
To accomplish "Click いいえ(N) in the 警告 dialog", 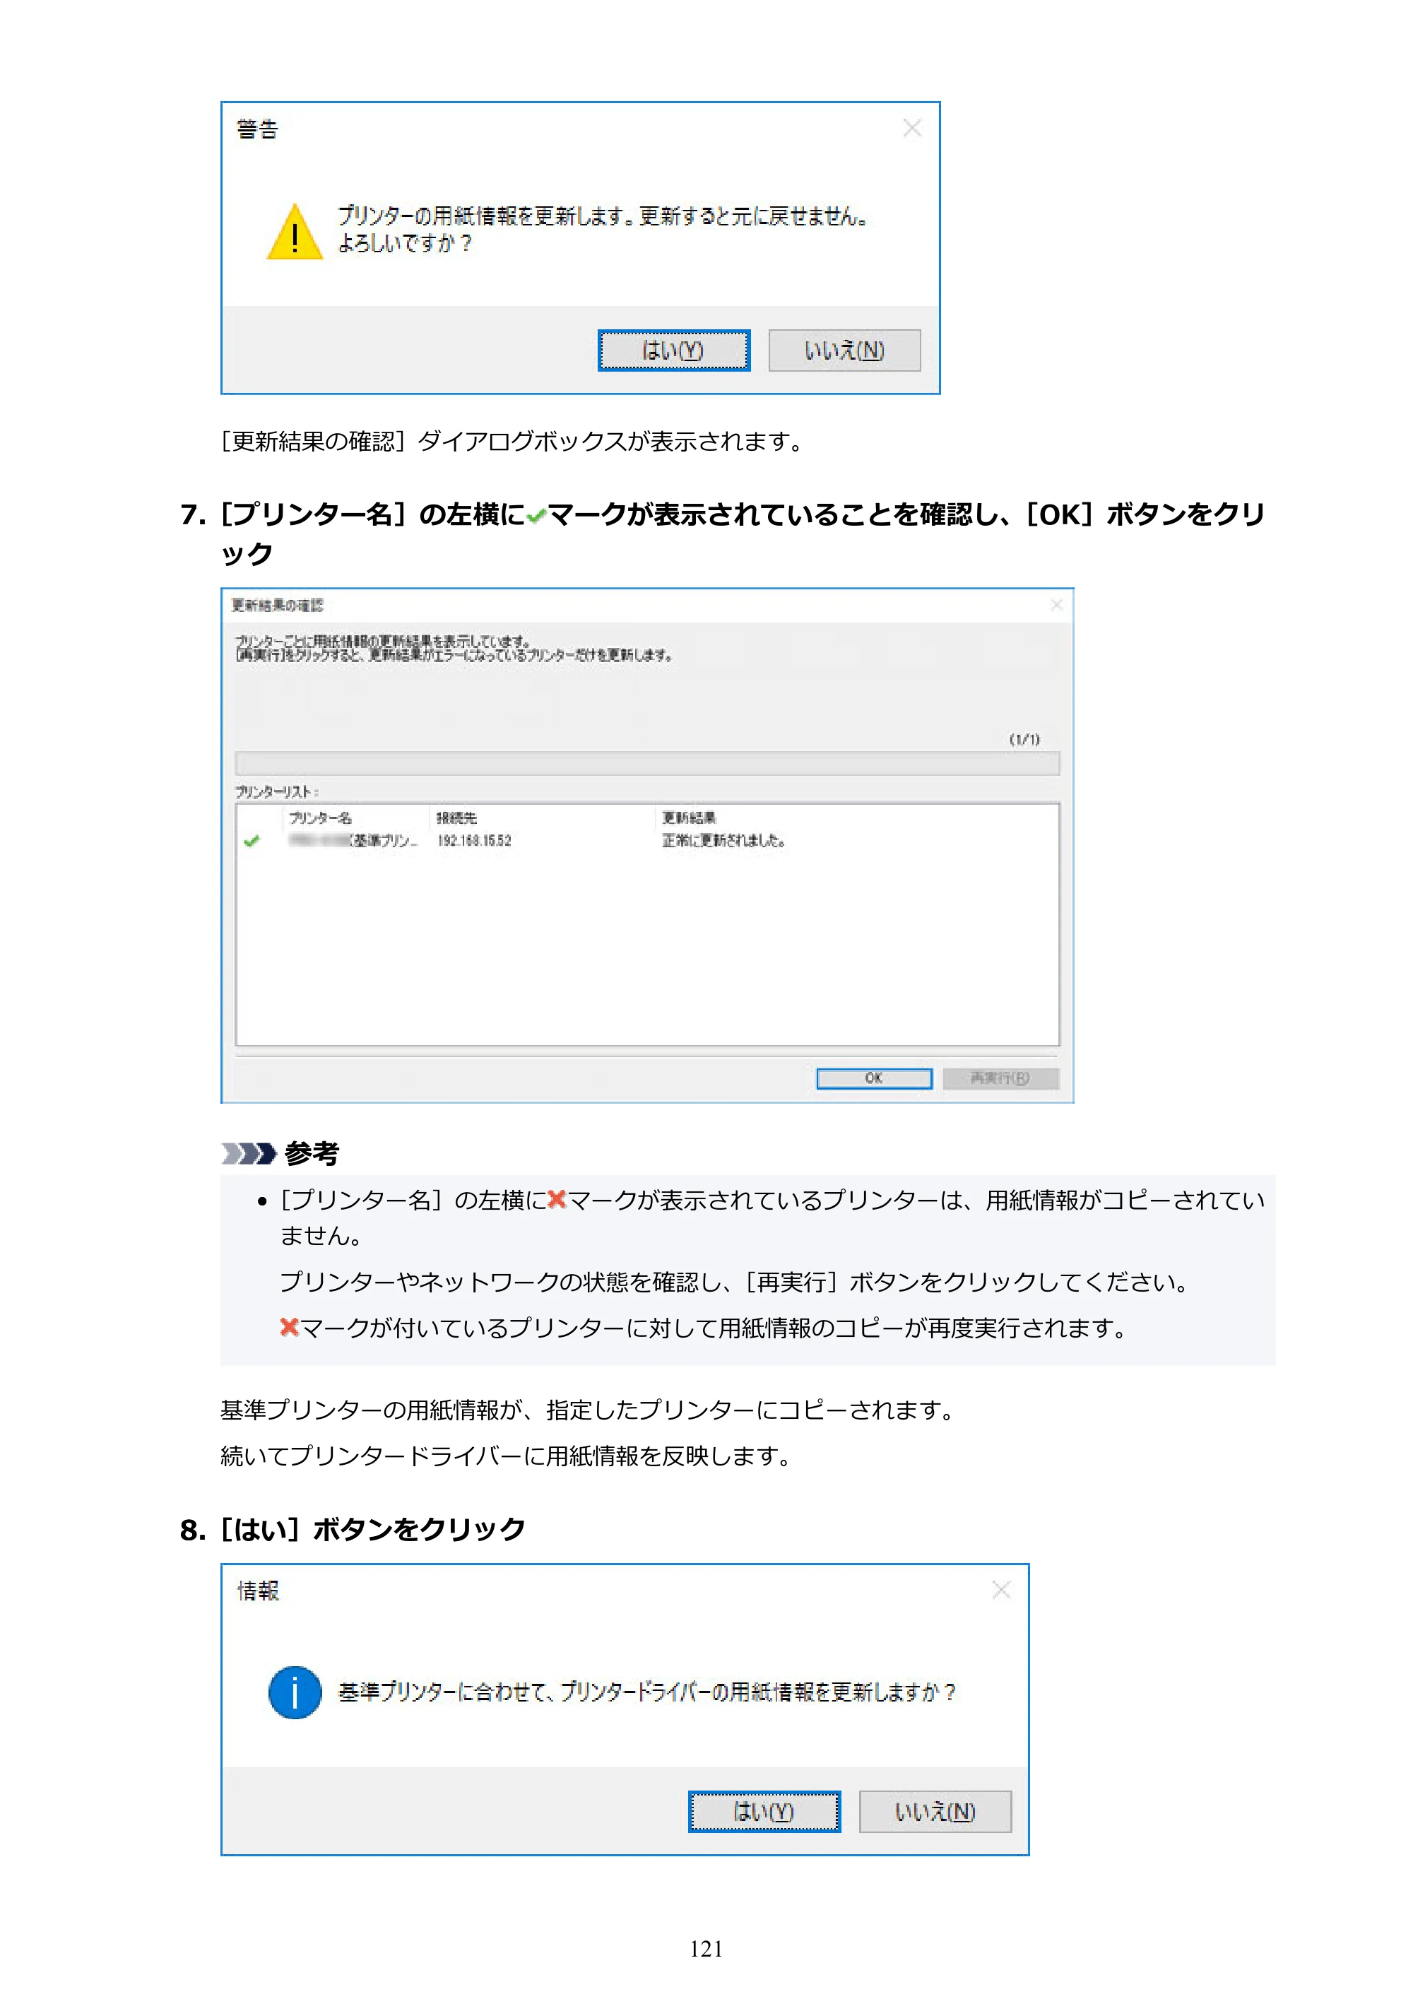I will click(x=844, y=350).
